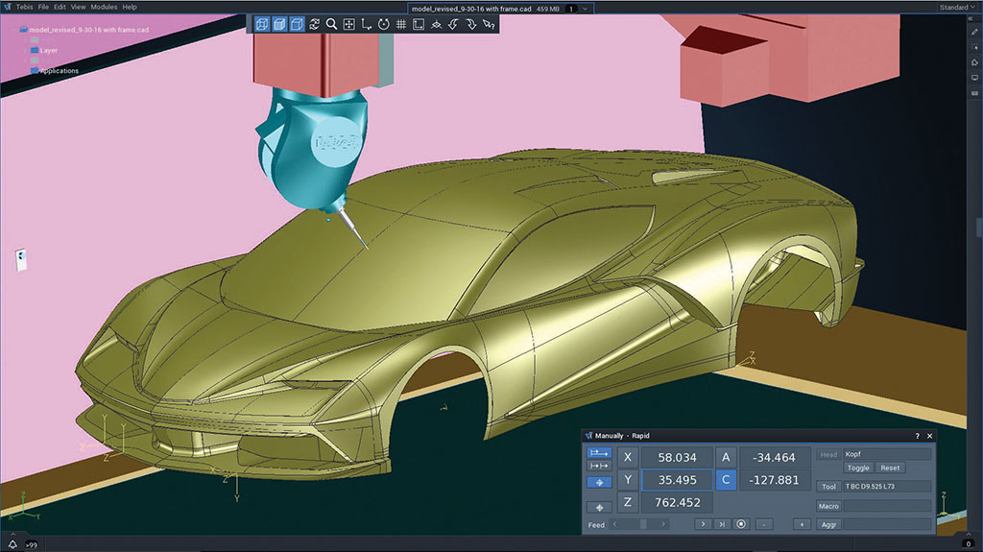Click the step forward arrow button
The image size is (983, 552).
(703, 524)
